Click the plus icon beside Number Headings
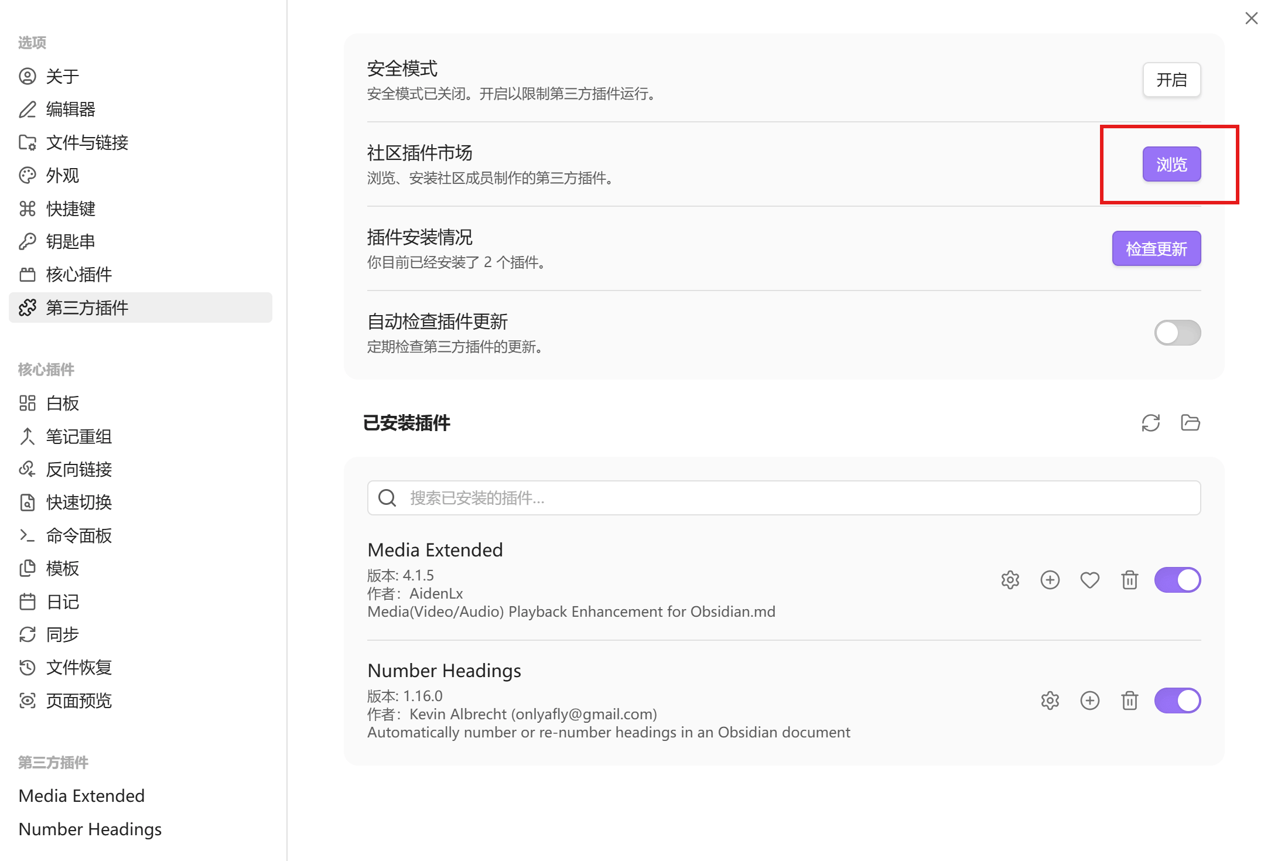 click(1090, 701)
